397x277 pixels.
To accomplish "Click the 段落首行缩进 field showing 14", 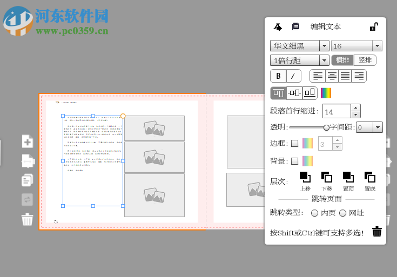I will (x=337, y=111).
